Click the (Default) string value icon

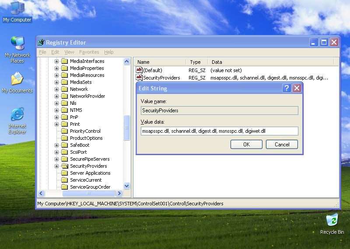[x=139, y=70]
